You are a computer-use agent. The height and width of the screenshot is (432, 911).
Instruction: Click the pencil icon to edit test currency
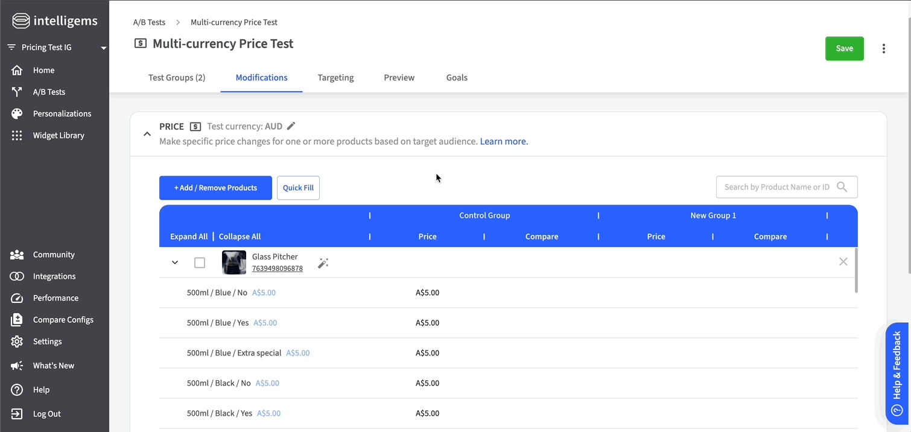(291, 126)
